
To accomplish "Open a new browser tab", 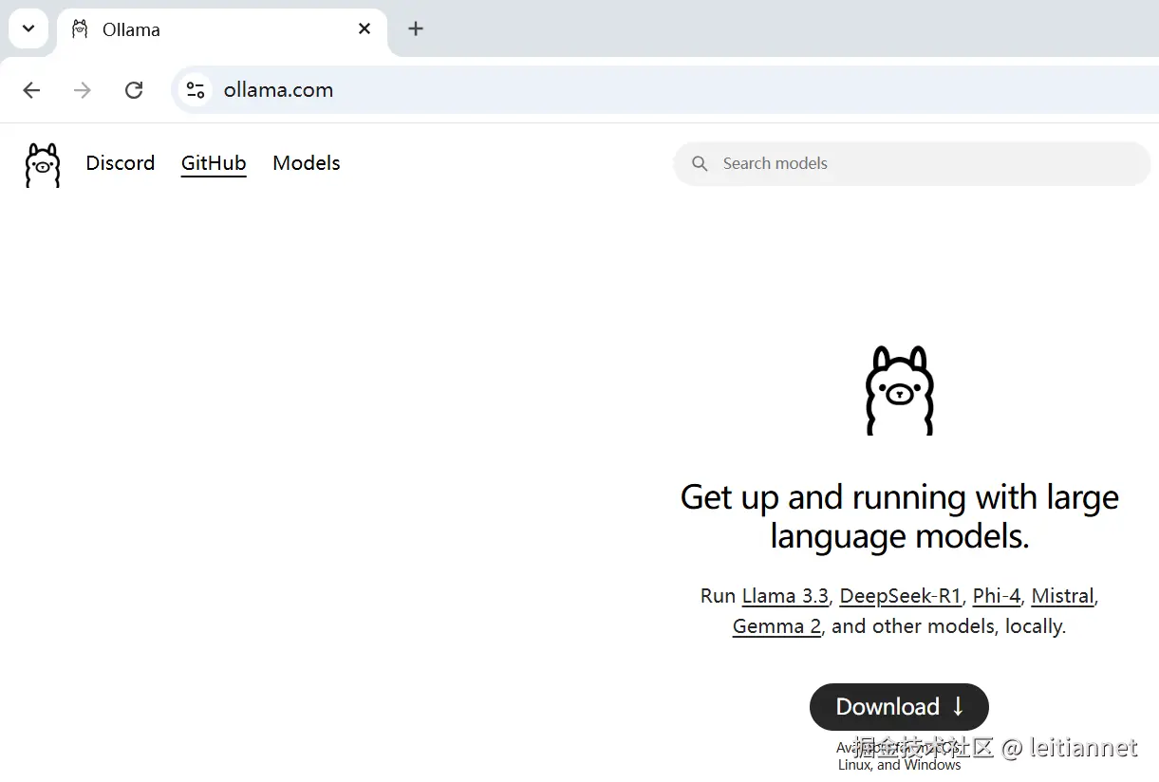I will point(416,28).
